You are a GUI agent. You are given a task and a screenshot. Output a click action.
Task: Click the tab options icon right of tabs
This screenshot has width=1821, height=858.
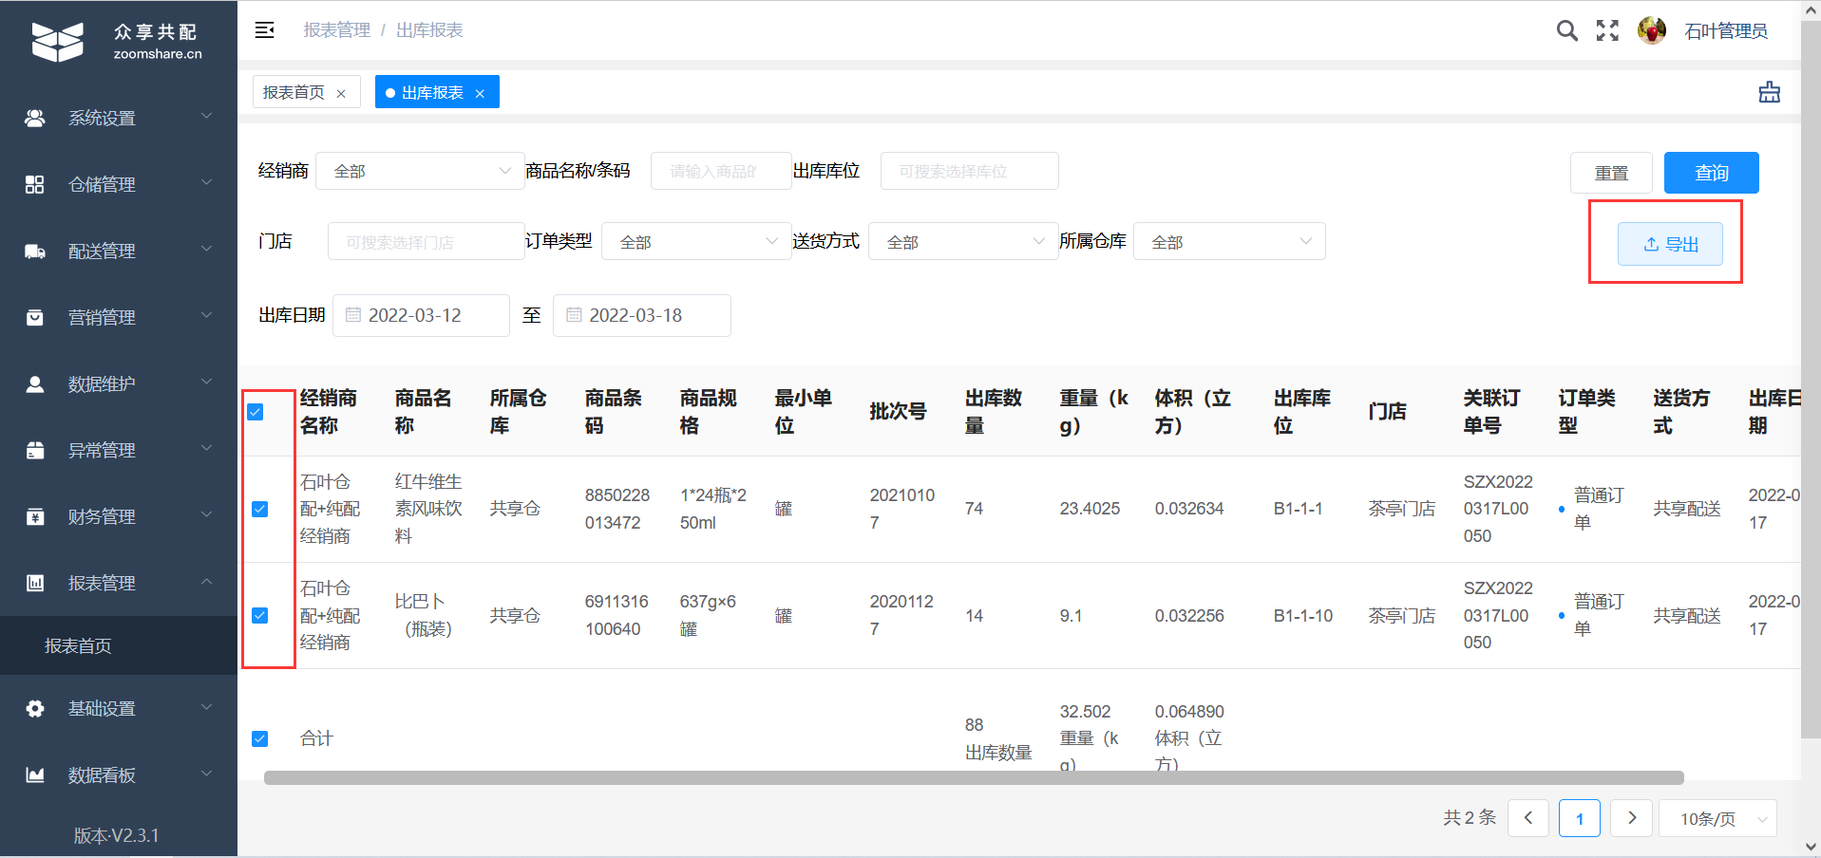(1769, 91)
